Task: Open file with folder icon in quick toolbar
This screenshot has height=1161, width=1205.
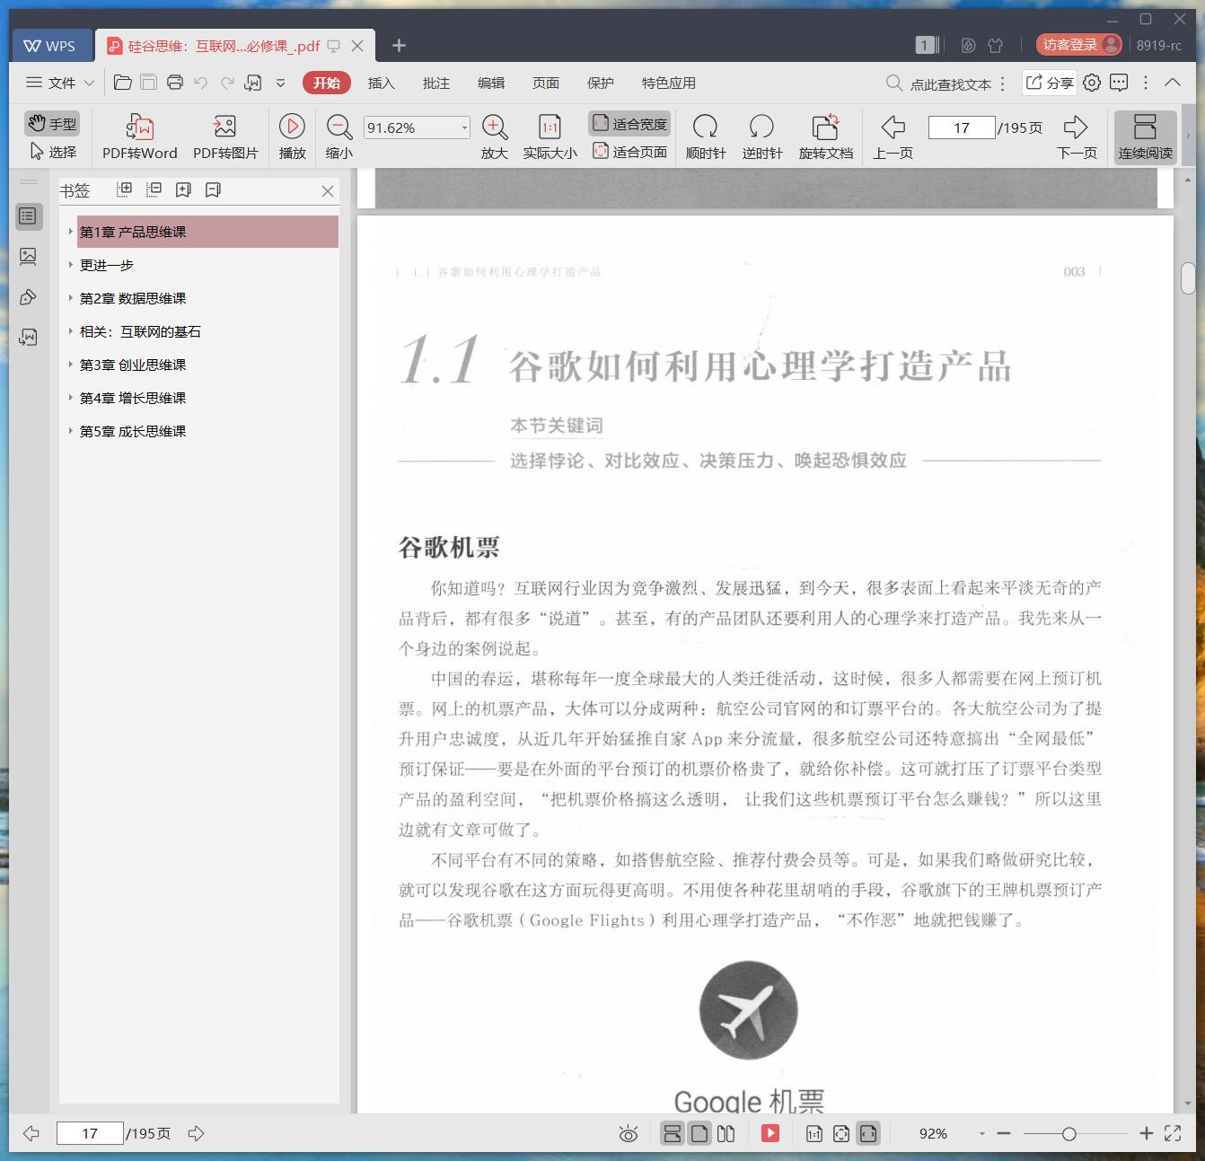Action: [123, 83]
